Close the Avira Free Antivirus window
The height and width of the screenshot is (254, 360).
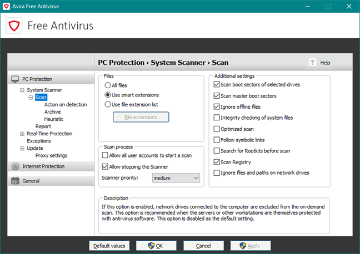coord(349,7)
